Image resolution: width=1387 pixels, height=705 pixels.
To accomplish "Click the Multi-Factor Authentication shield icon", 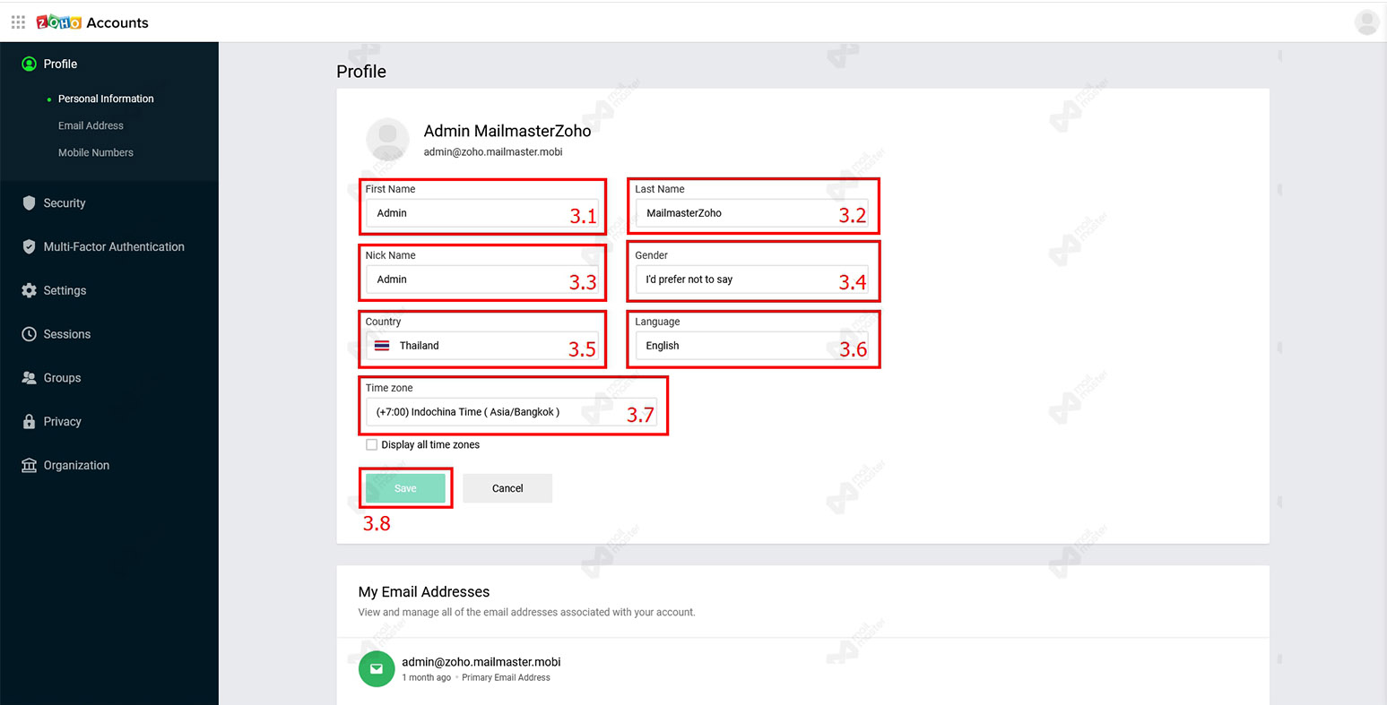I will (29, 247).
